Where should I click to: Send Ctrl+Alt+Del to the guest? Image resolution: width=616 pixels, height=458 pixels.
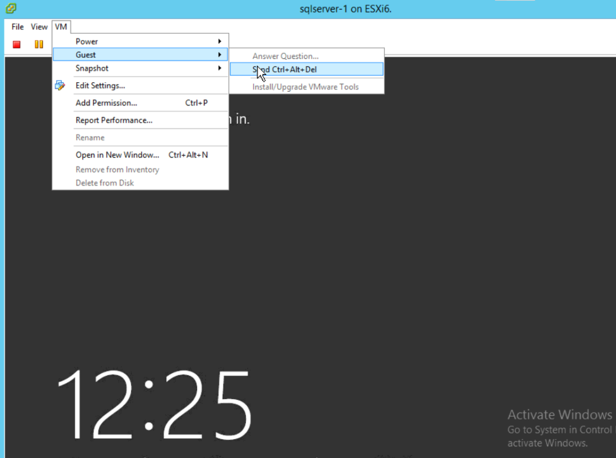pyautogui.click(x=307, y=69)
